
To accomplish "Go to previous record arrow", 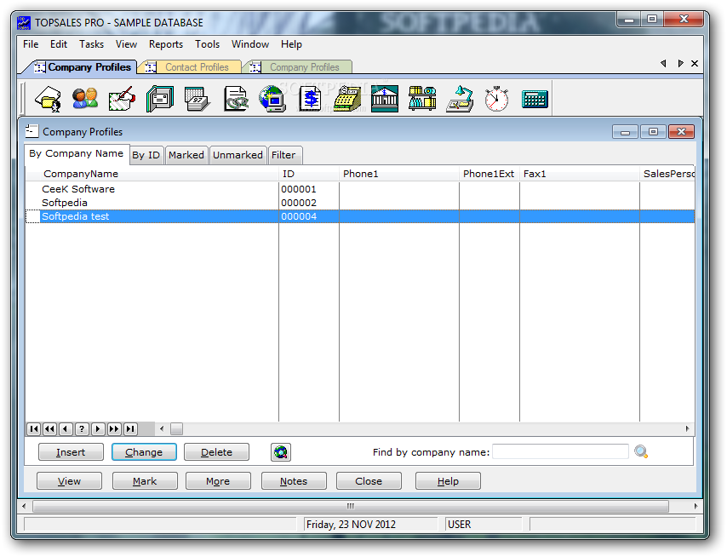I will tap(66, 429).
